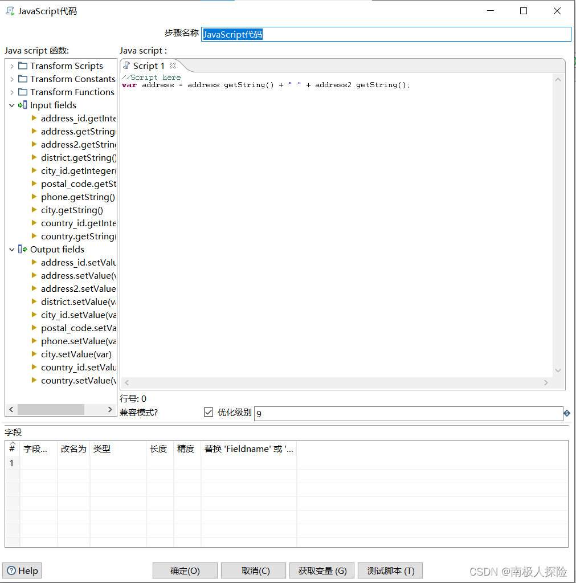
Task: Select city_id.setValue output field
Action: (79, 315)
